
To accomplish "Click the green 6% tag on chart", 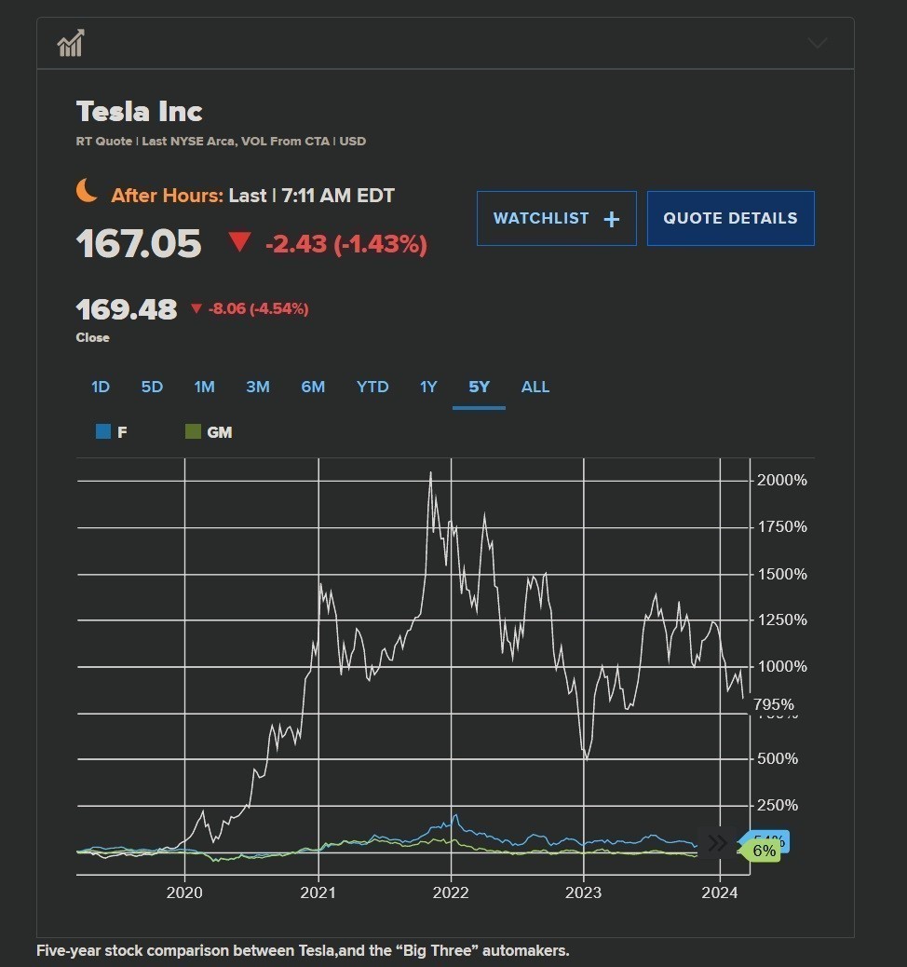I will click(762, 851).
